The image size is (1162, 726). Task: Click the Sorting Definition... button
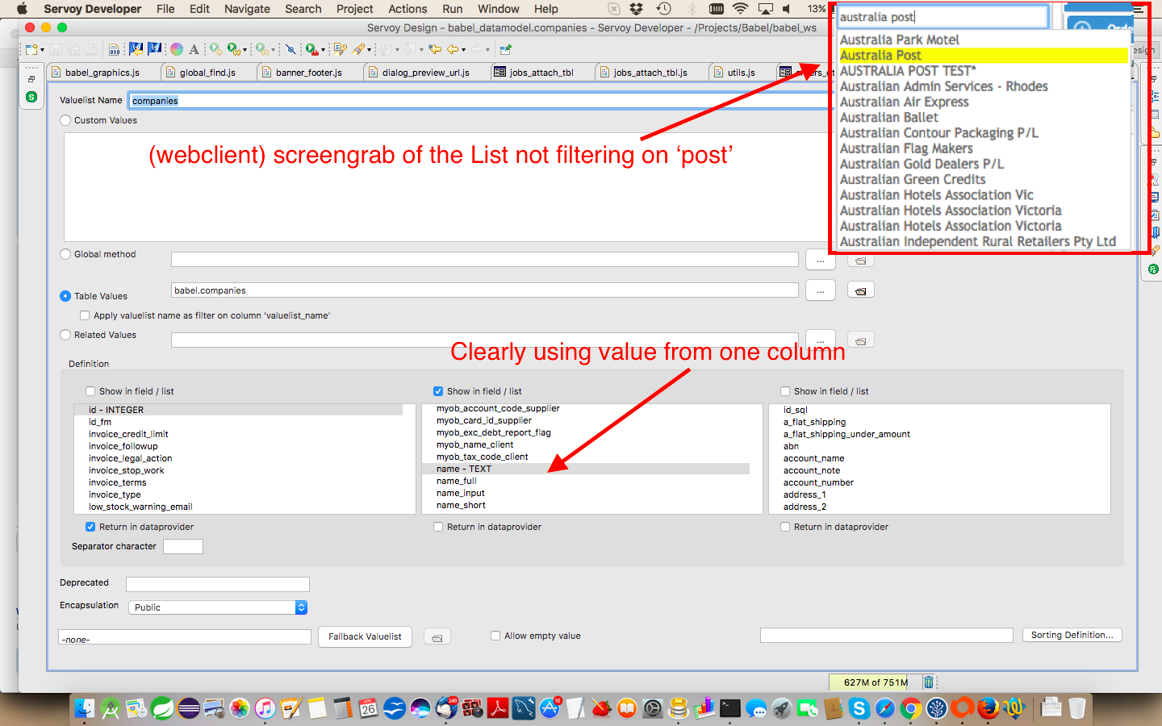(1072, 635)
